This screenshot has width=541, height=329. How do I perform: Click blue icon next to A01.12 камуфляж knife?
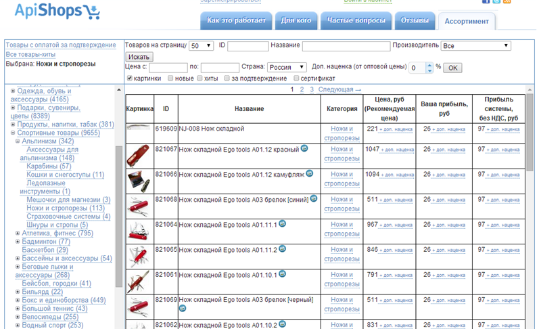point(310,173)
